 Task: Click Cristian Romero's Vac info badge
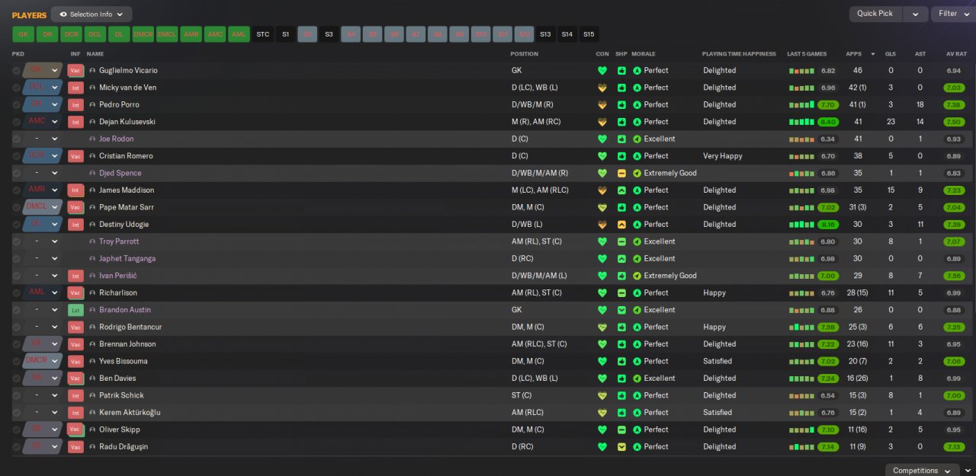point(75,156)
